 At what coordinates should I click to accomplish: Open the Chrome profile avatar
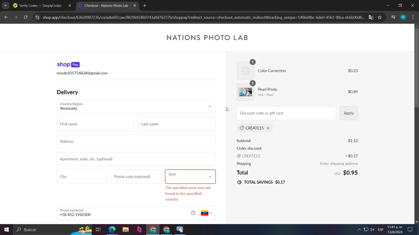point(403,17)
